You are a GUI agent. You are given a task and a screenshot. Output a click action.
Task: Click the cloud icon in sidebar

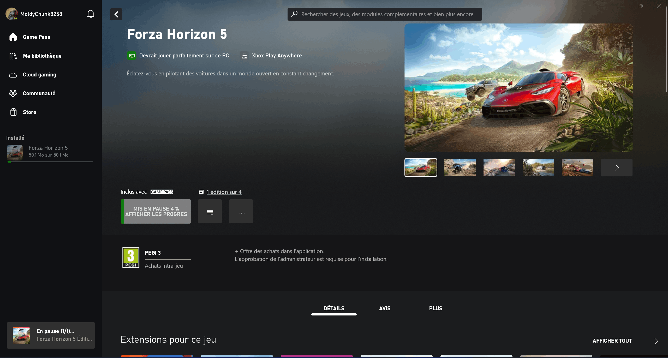coord(13,75)
